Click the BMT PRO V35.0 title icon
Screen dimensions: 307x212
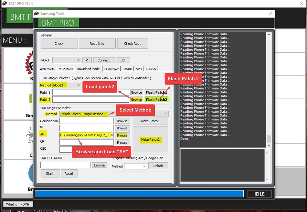(5, 3)
